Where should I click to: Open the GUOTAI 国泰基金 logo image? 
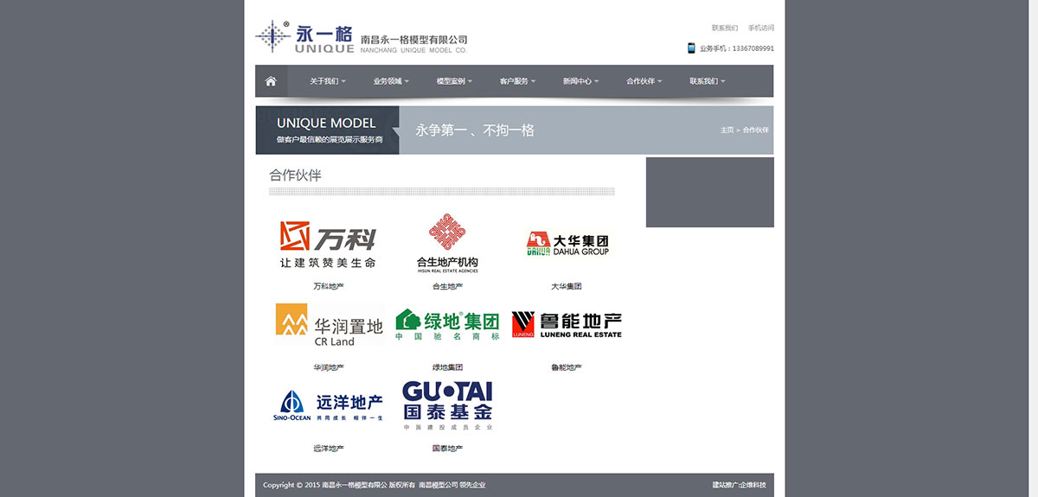447,405
